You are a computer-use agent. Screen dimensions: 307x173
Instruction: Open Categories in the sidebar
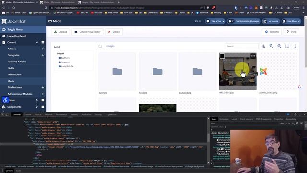point(13,55)
